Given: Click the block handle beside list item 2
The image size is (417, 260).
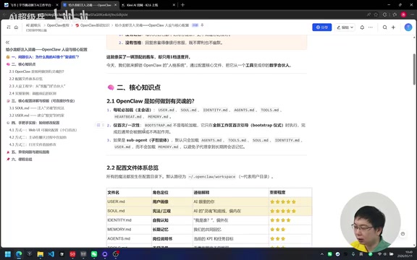Looking at the screenshot, I should (100, 125).
